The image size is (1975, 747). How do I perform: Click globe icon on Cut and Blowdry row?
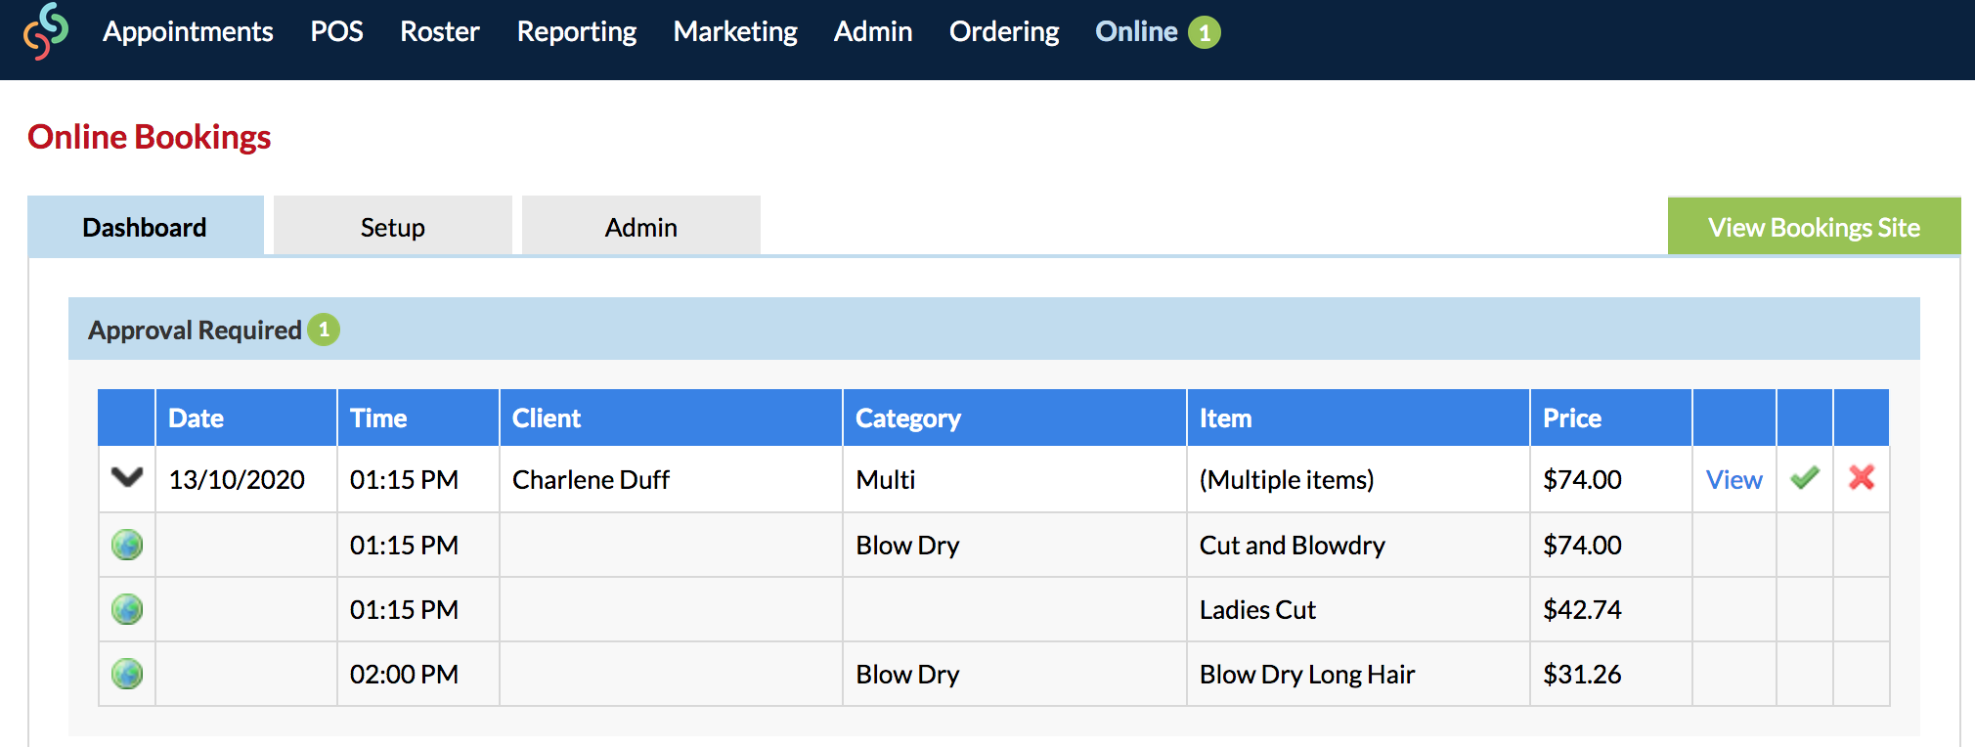tap(127, 545)
